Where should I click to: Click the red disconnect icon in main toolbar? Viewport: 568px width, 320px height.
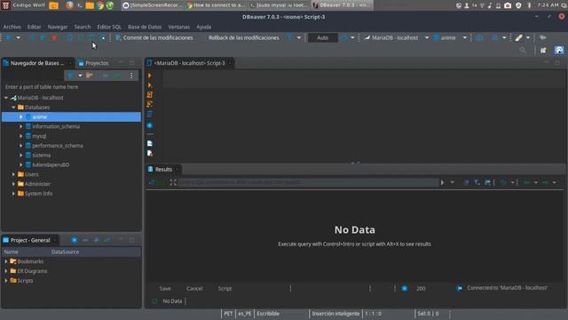click(54, 37)
